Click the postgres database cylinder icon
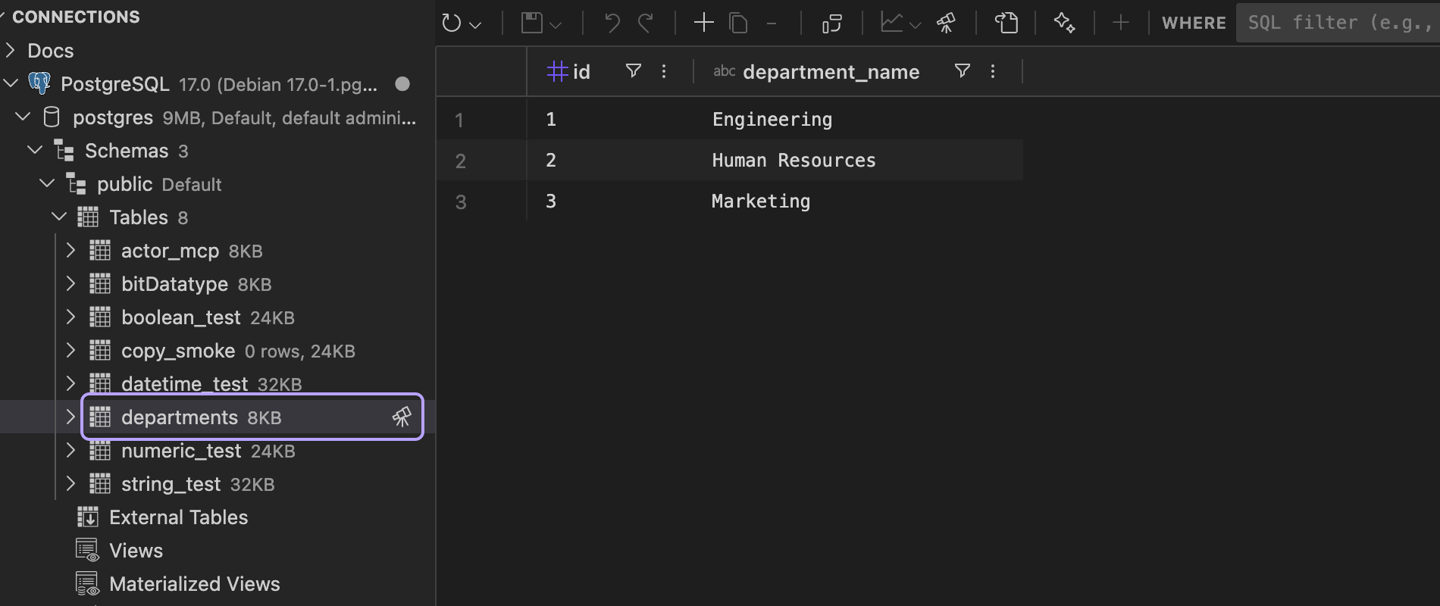 click(52, 117)
